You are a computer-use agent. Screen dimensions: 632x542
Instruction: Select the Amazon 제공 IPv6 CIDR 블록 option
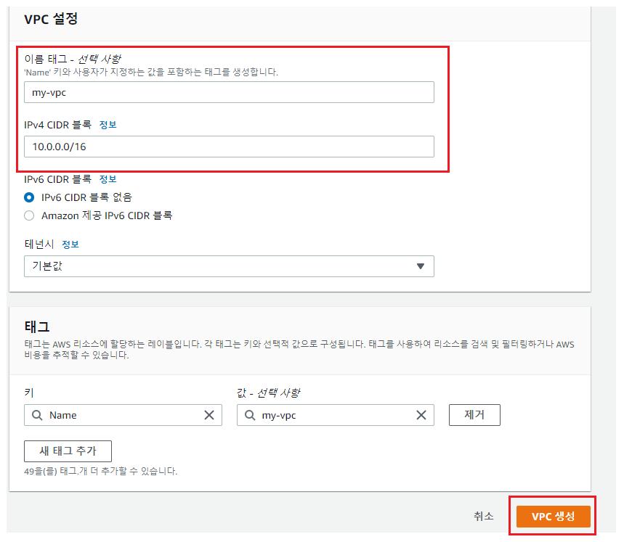(29, 215)
